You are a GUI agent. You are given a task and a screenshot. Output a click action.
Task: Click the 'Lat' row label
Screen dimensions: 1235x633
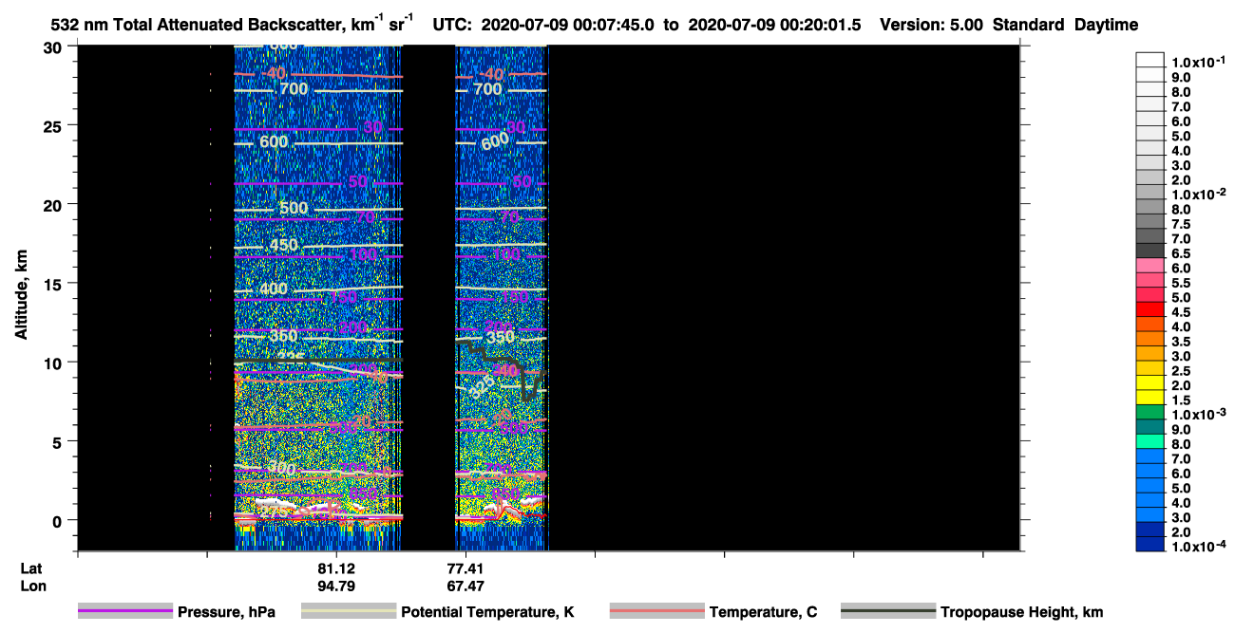tap(30, 568)
